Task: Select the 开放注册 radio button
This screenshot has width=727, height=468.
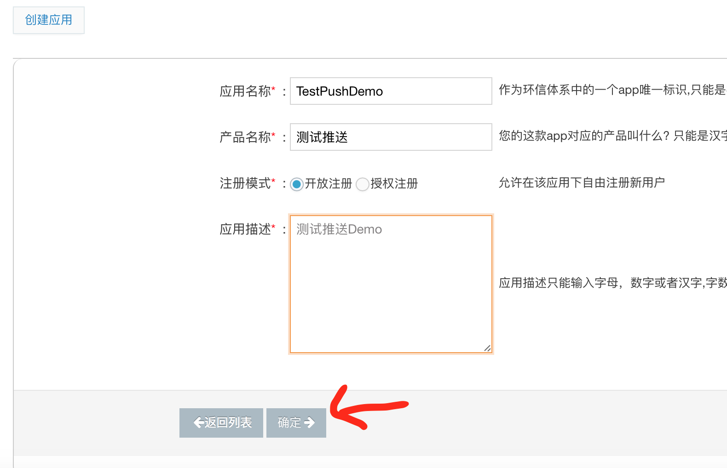Action: point(297,184)
